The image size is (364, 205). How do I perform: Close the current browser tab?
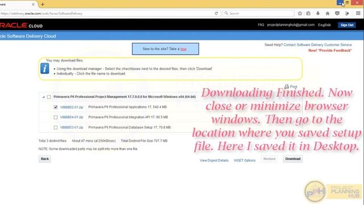33,5
